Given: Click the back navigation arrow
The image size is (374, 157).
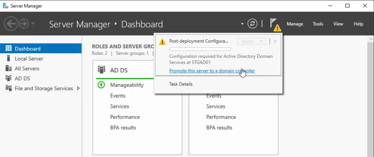Looking at the screenshot, I should (x=11, y=24).
